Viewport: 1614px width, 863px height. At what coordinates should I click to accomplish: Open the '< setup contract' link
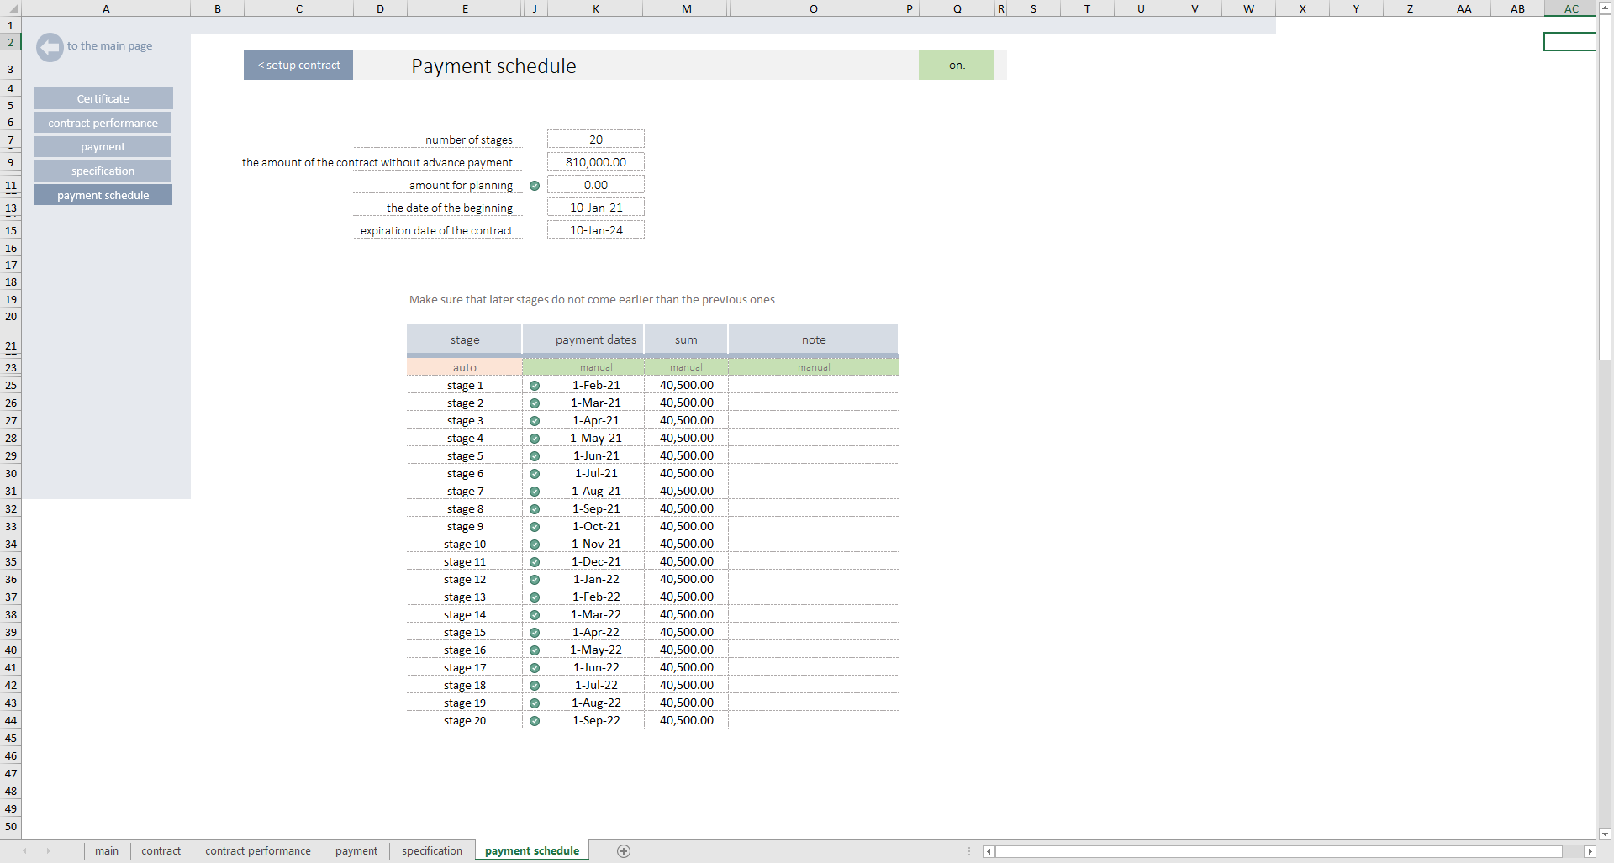(x=299, y=65)
